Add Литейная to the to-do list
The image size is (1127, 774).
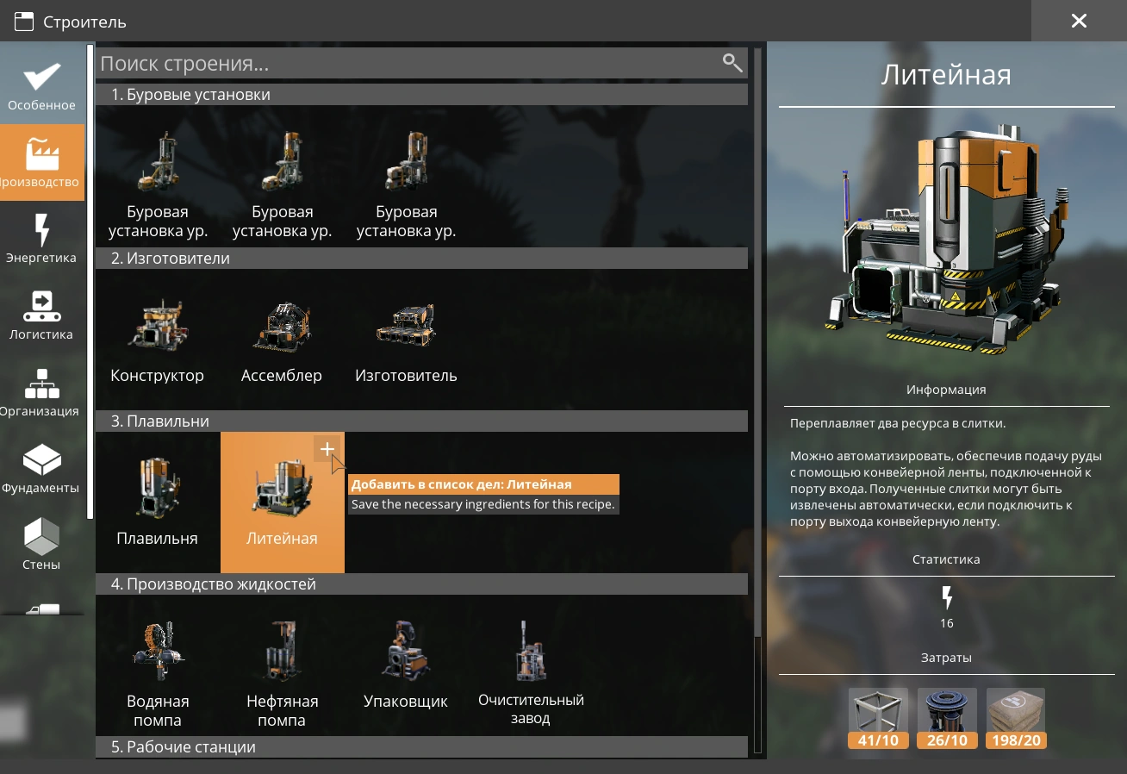327,449
